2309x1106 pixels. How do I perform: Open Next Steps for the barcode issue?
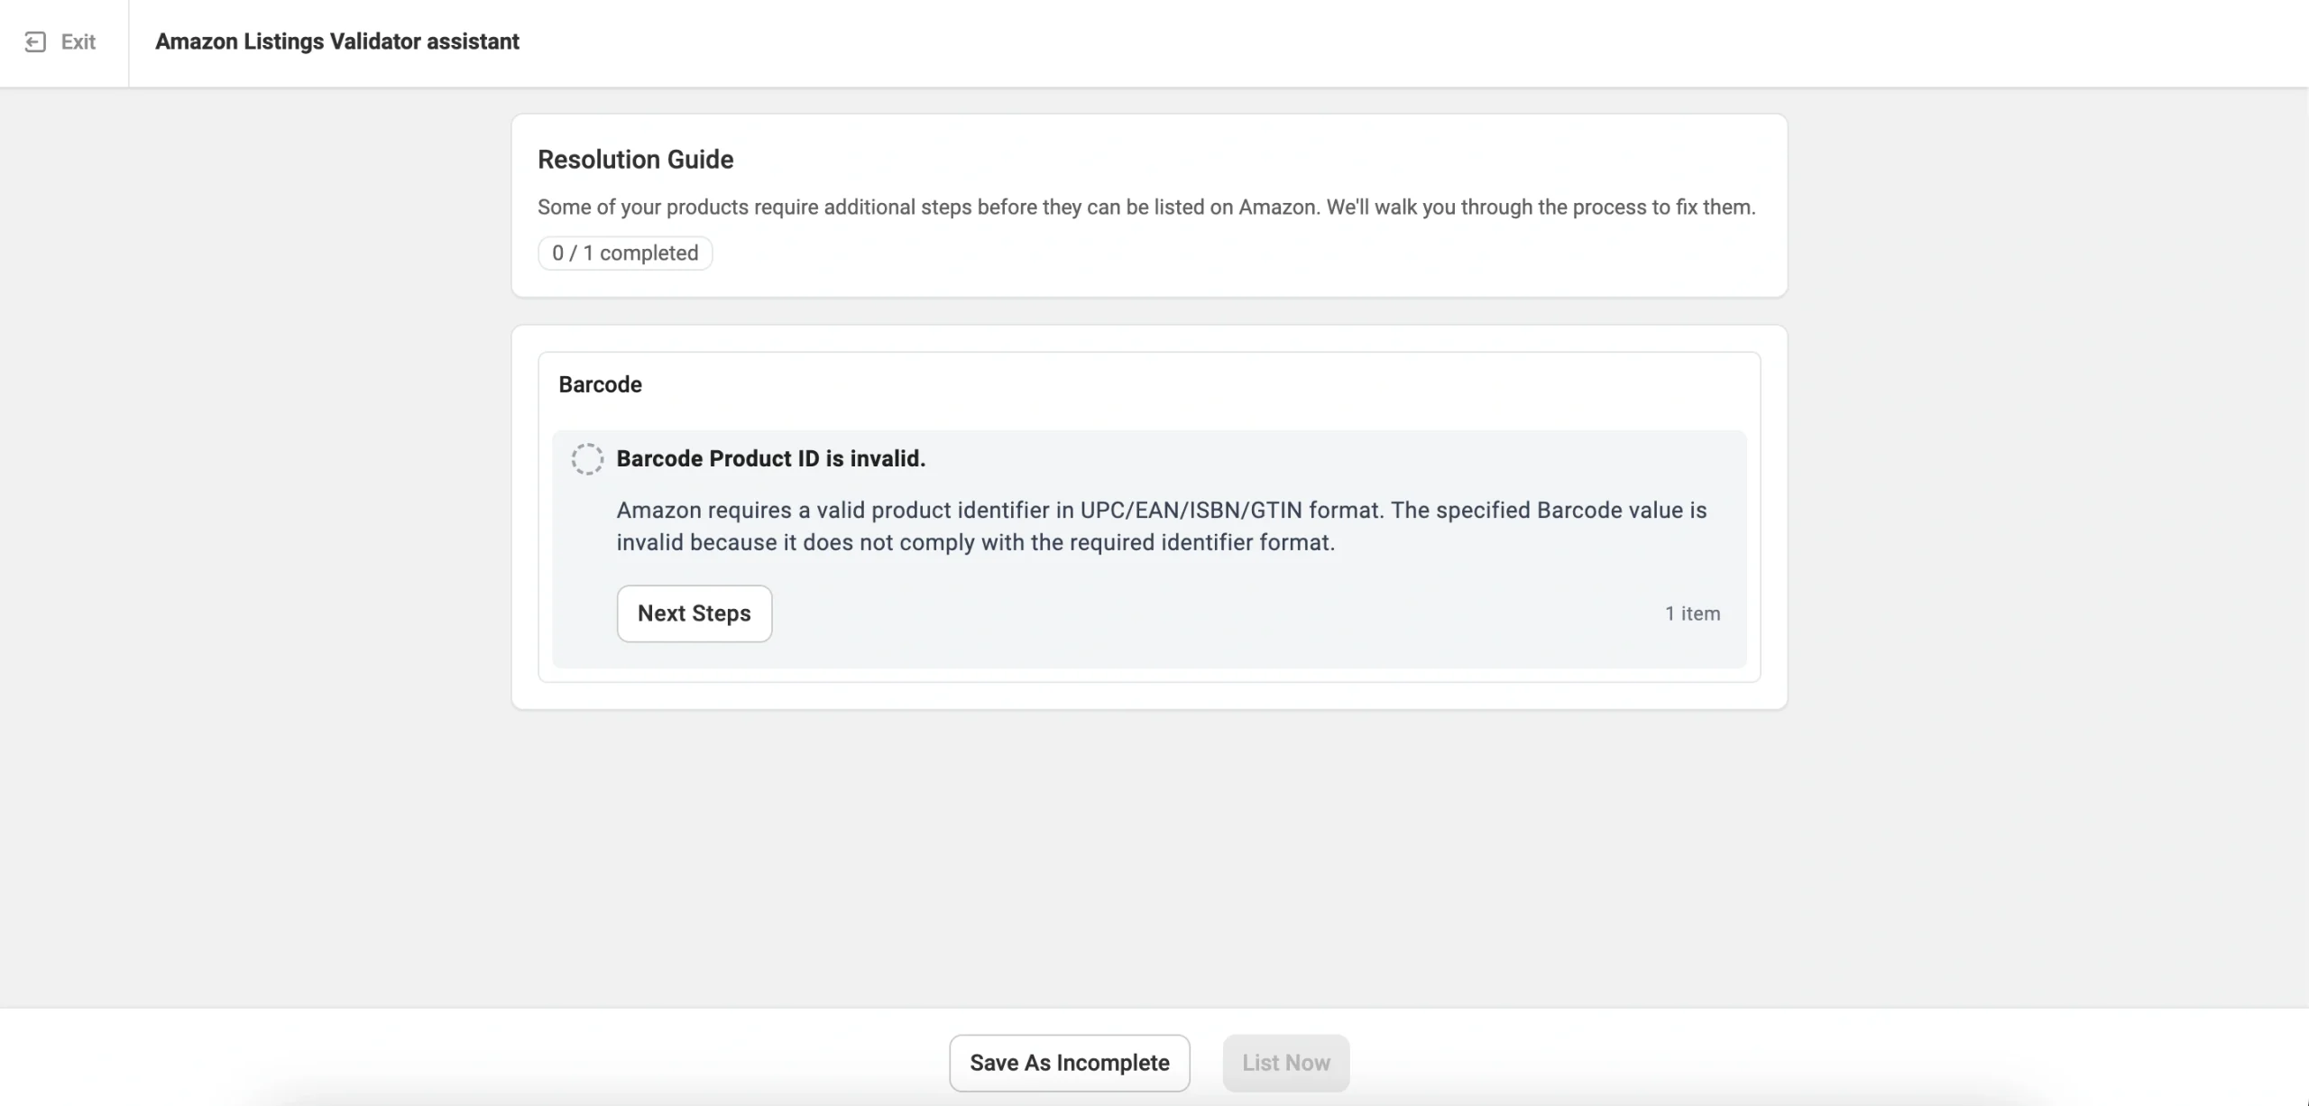coord(694,613)
